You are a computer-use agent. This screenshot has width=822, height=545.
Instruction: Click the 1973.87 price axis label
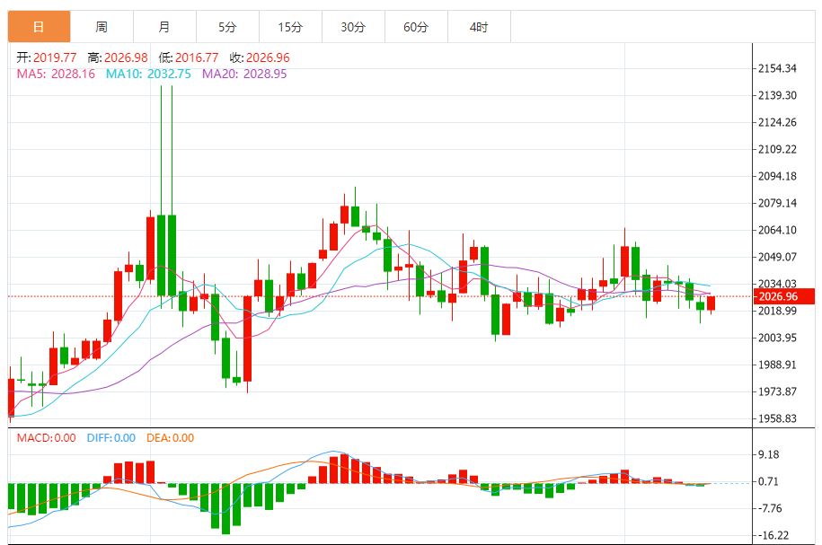777,392
